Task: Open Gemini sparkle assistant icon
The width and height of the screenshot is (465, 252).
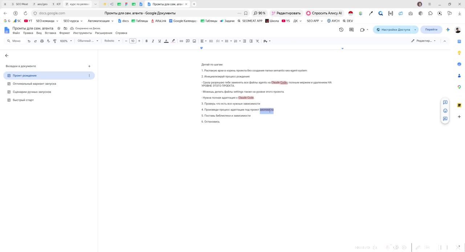Action: [448, 30]
